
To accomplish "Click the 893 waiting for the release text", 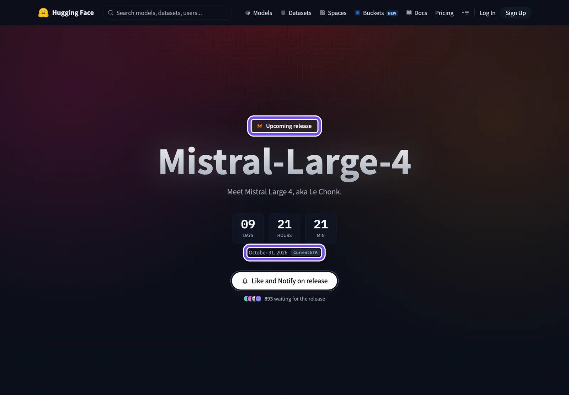I will coord(295,299).
